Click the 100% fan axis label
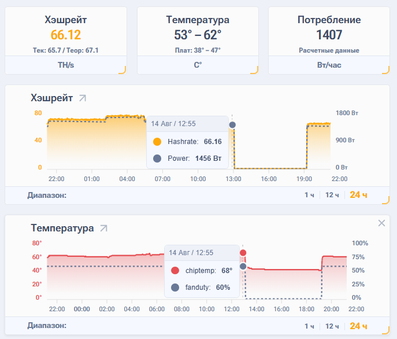Image resolution: width=397 pixels, height=339 pixels. (x=360, y=243)
